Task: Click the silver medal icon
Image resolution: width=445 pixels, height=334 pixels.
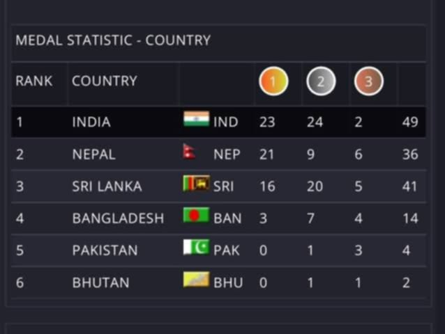Action: [321, 81]
